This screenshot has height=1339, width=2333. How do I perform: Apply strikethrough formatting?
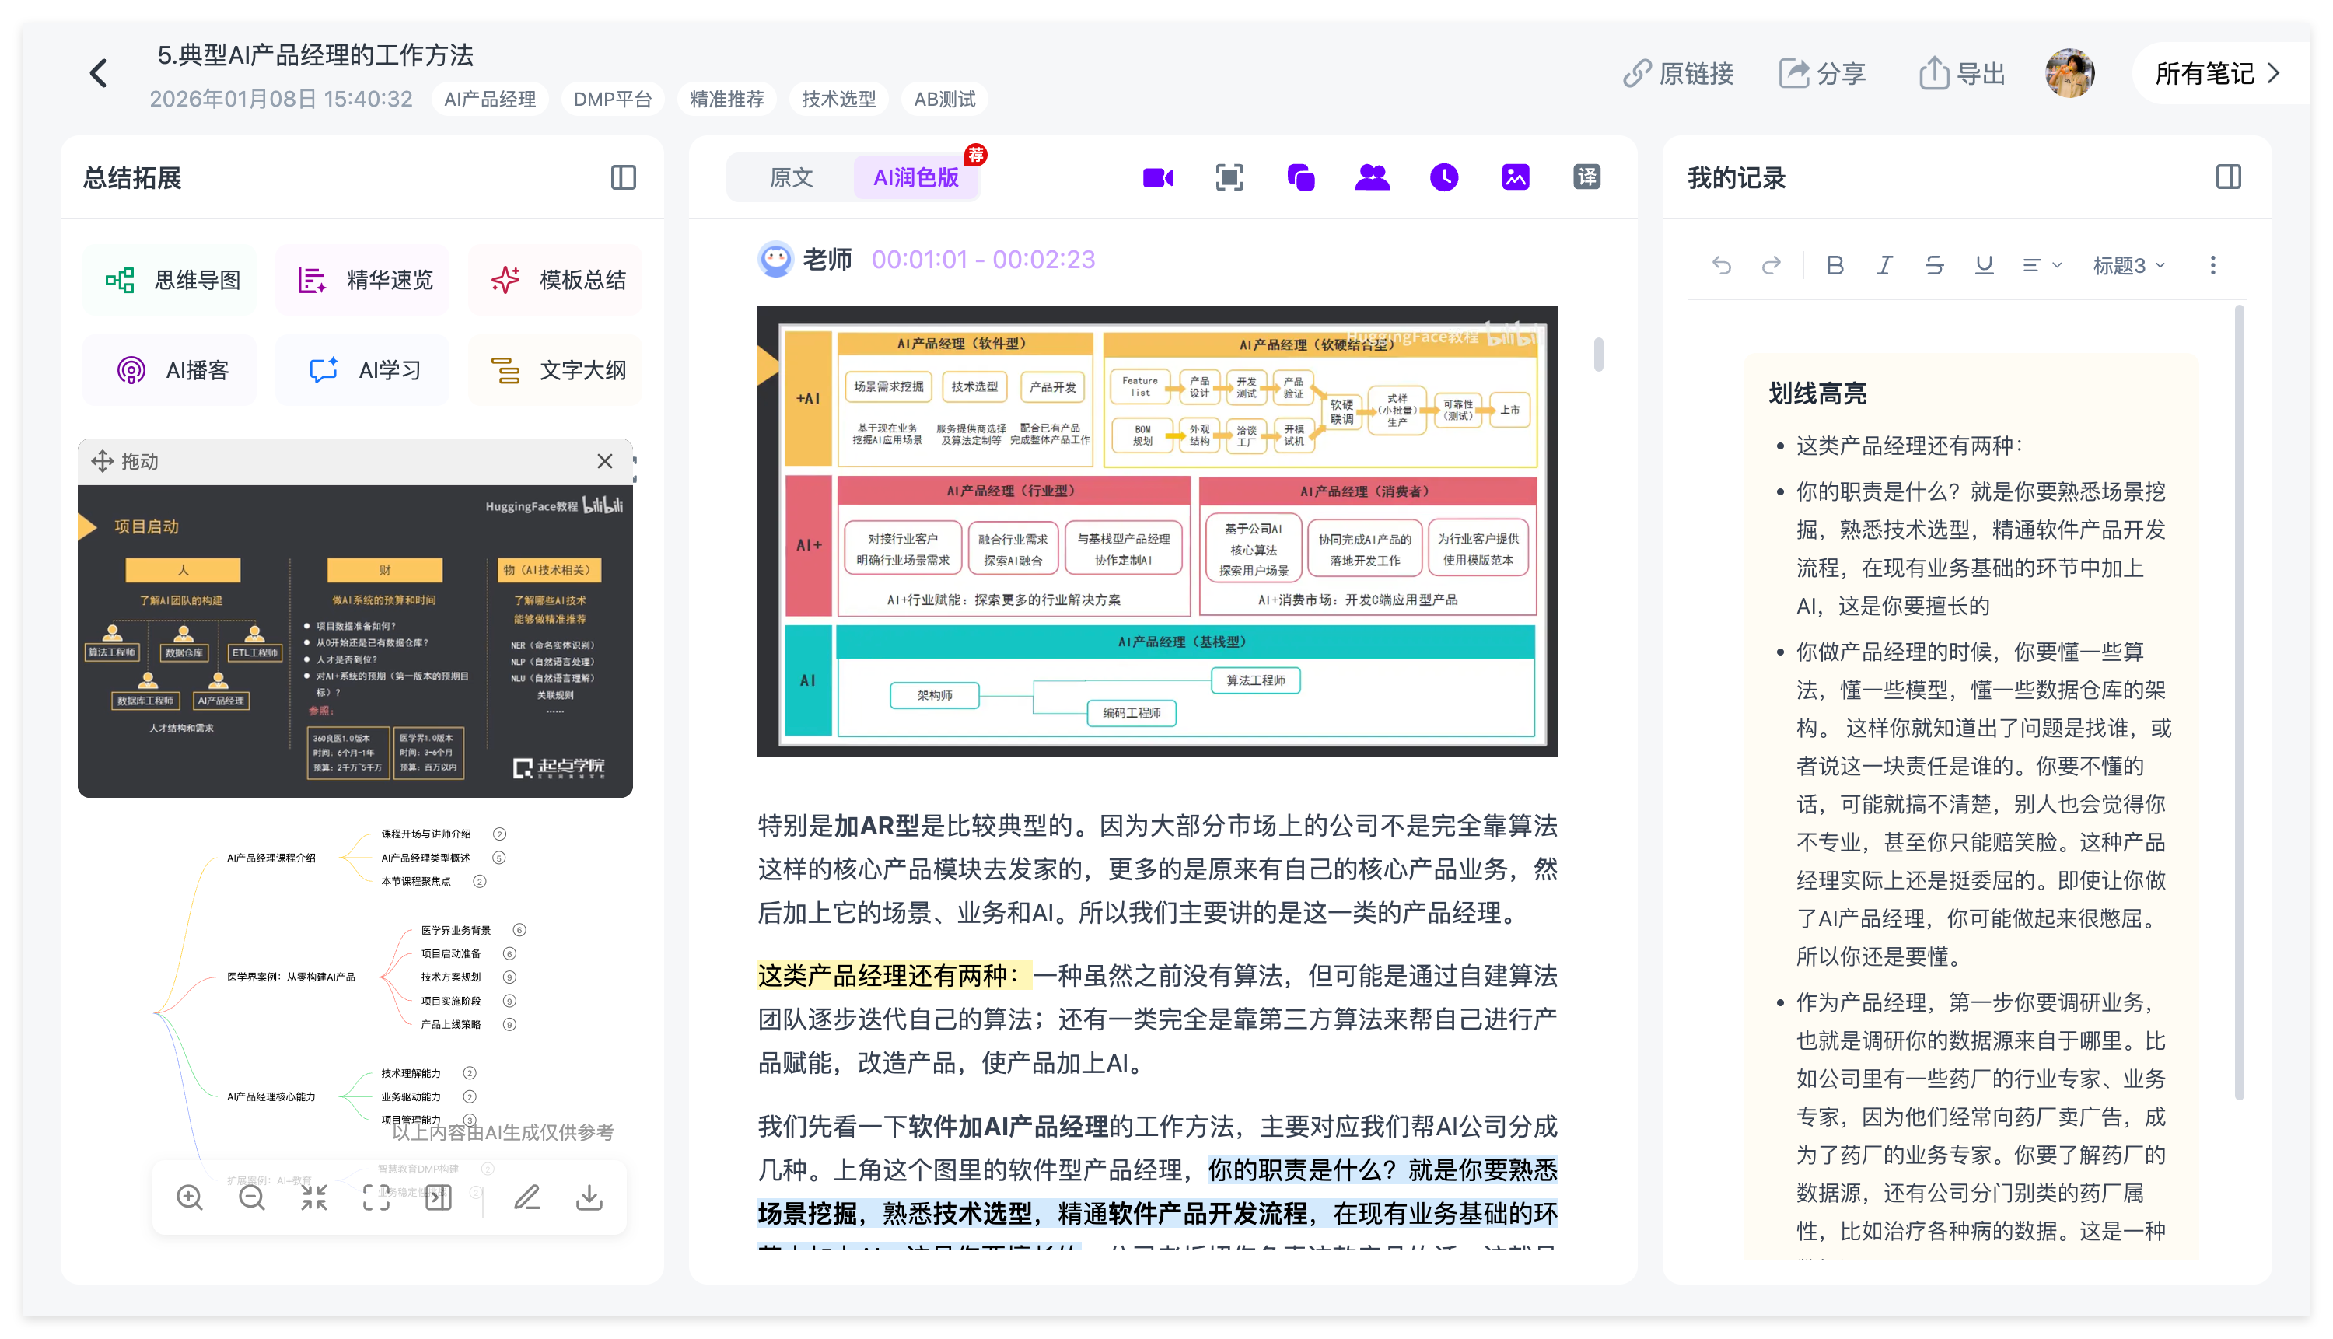point(1934,267)
